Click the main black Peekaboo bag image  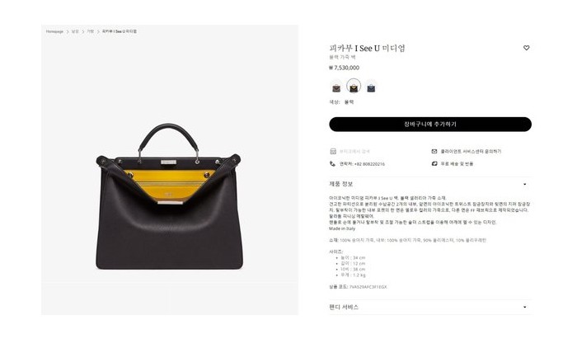click(169, 197)
